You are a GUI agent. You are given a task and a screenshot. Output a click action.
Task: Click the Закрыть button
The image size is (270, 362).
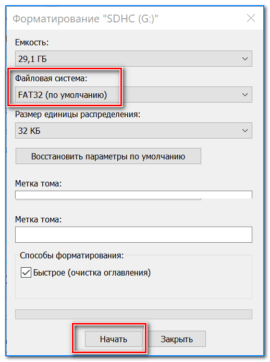[x=177, y=339]
